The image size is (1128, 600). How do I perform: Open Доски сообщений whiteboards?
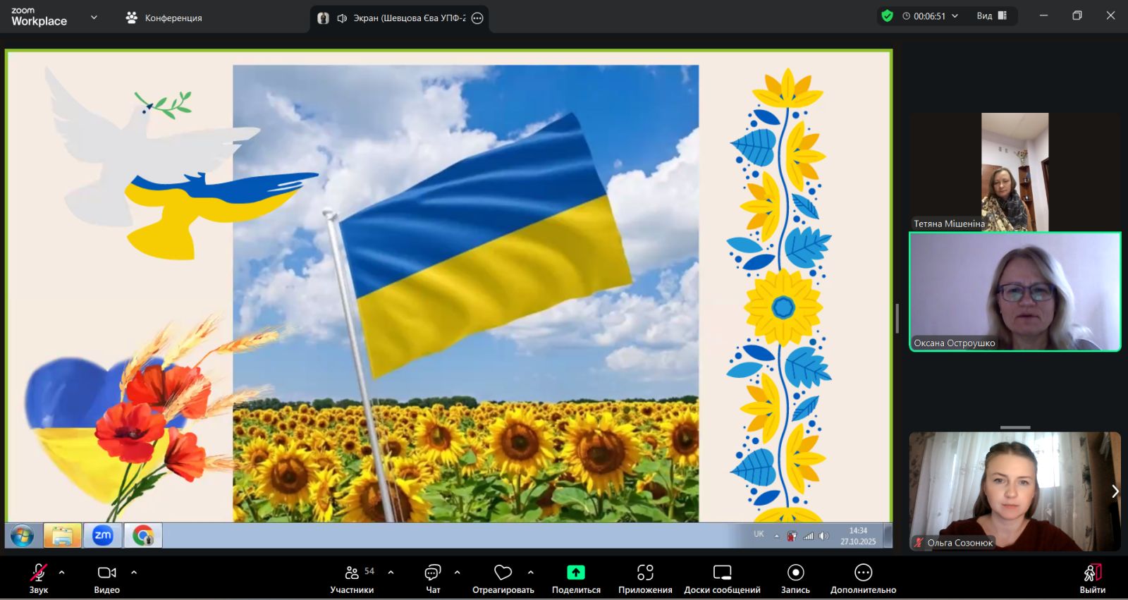point(722,578)
